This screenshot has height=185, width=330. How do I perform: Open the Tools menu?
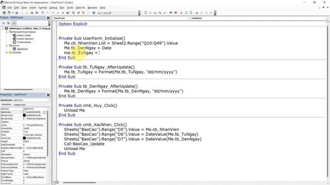[70, 8]
